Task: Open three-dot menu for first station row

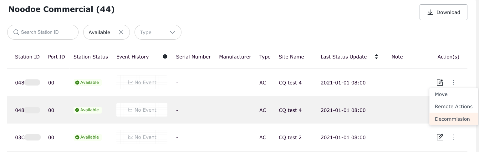Action: pos(454,83)
